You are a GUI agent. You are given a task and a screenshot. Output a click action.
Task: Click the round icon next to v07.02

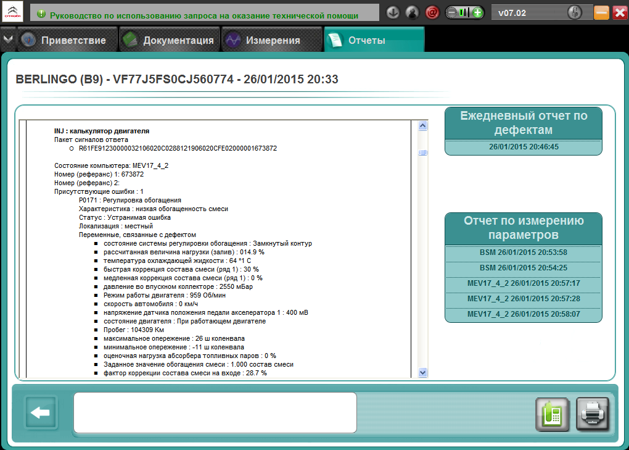(575, 13)
